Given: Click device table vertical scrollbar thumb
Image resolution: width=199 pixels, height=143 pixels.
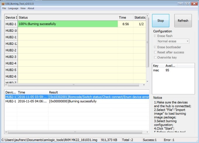Looking at the screenshot, I should 147,42.
